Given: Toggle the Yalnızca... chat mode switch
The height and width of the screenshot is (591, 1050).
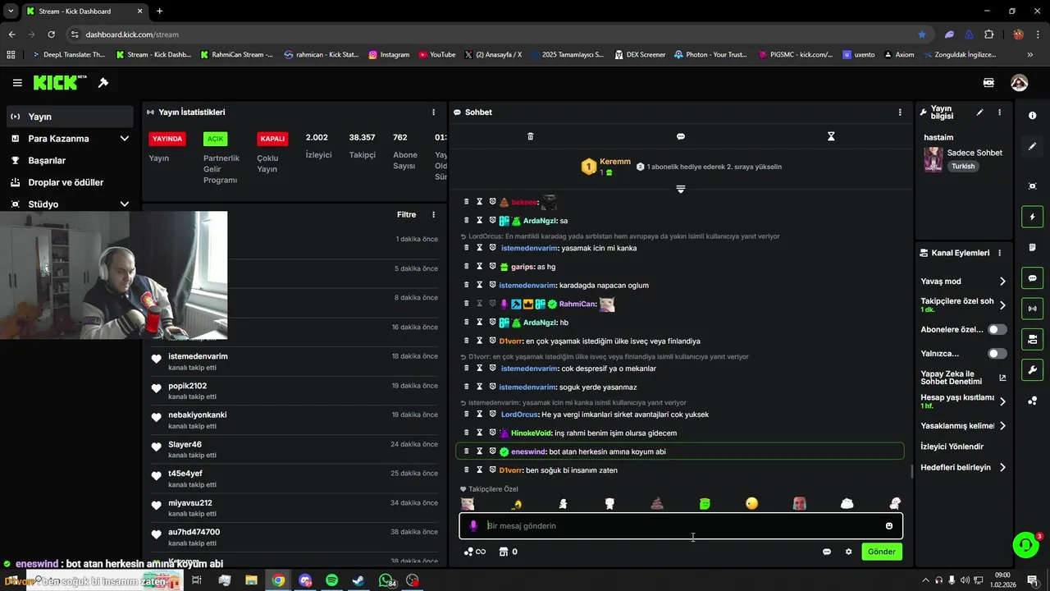Looking at the screenshot, I should pyautogui.click(x=997, y=354).
